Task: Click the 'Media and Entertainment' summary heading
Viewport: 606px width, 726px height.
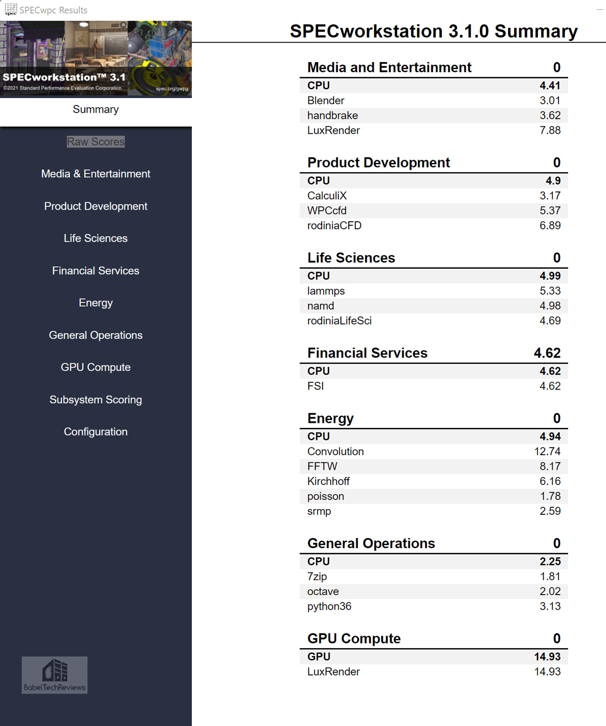Action: click(389, 68)
